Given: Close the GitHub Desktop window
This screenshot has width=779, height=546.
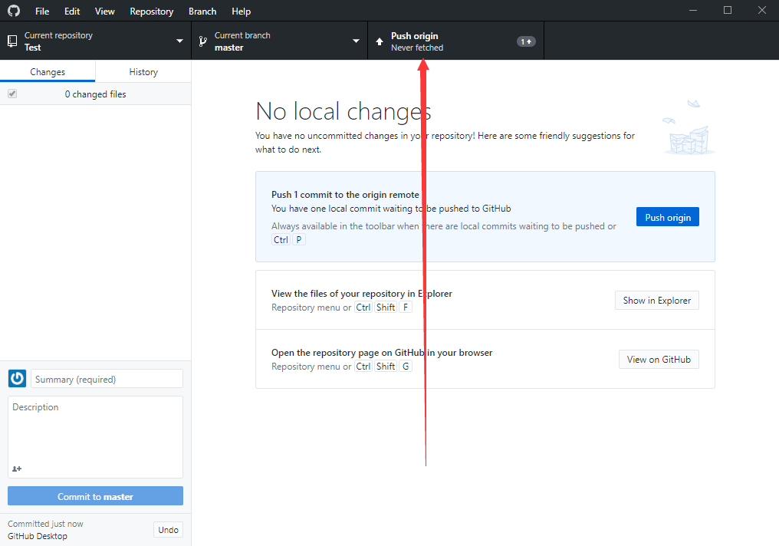Looking at the screenshot, I should (x=761, y=11).
